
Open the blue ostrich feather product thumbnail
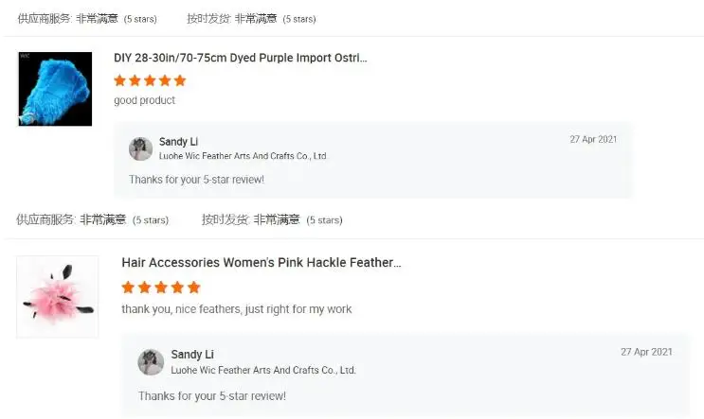point(55,89)
